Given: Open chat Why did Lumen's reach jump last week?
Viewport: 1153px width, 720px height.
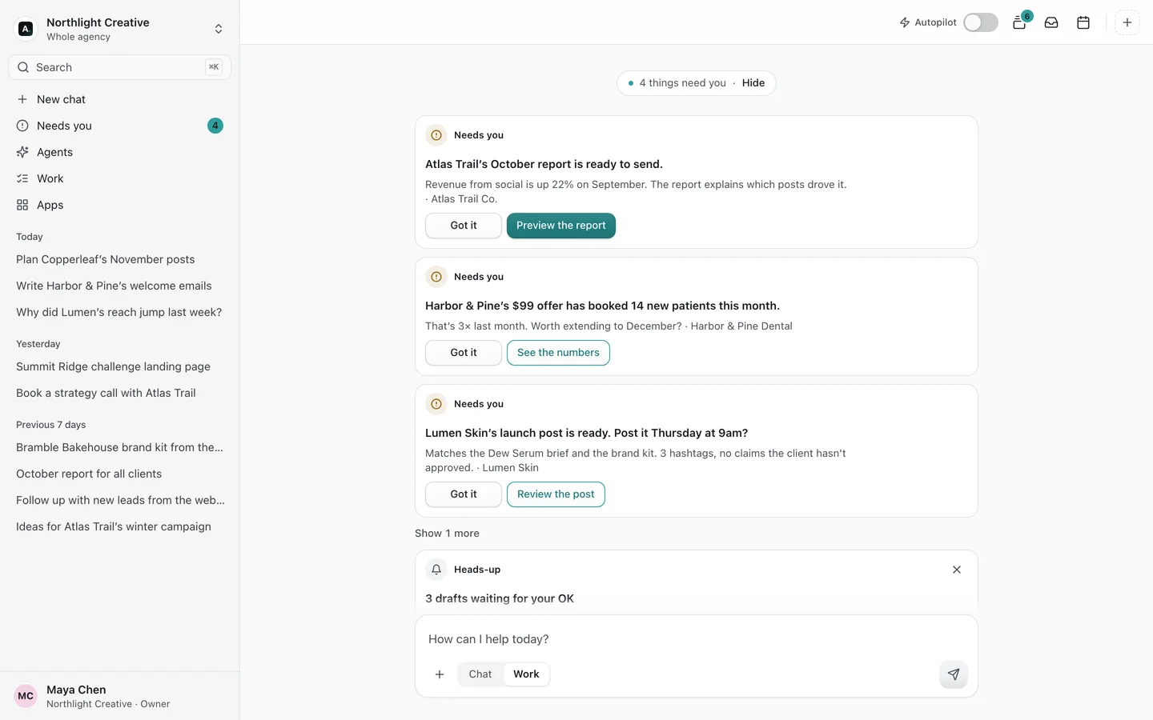Looking at the screenshot, I should tap(119, 312).
